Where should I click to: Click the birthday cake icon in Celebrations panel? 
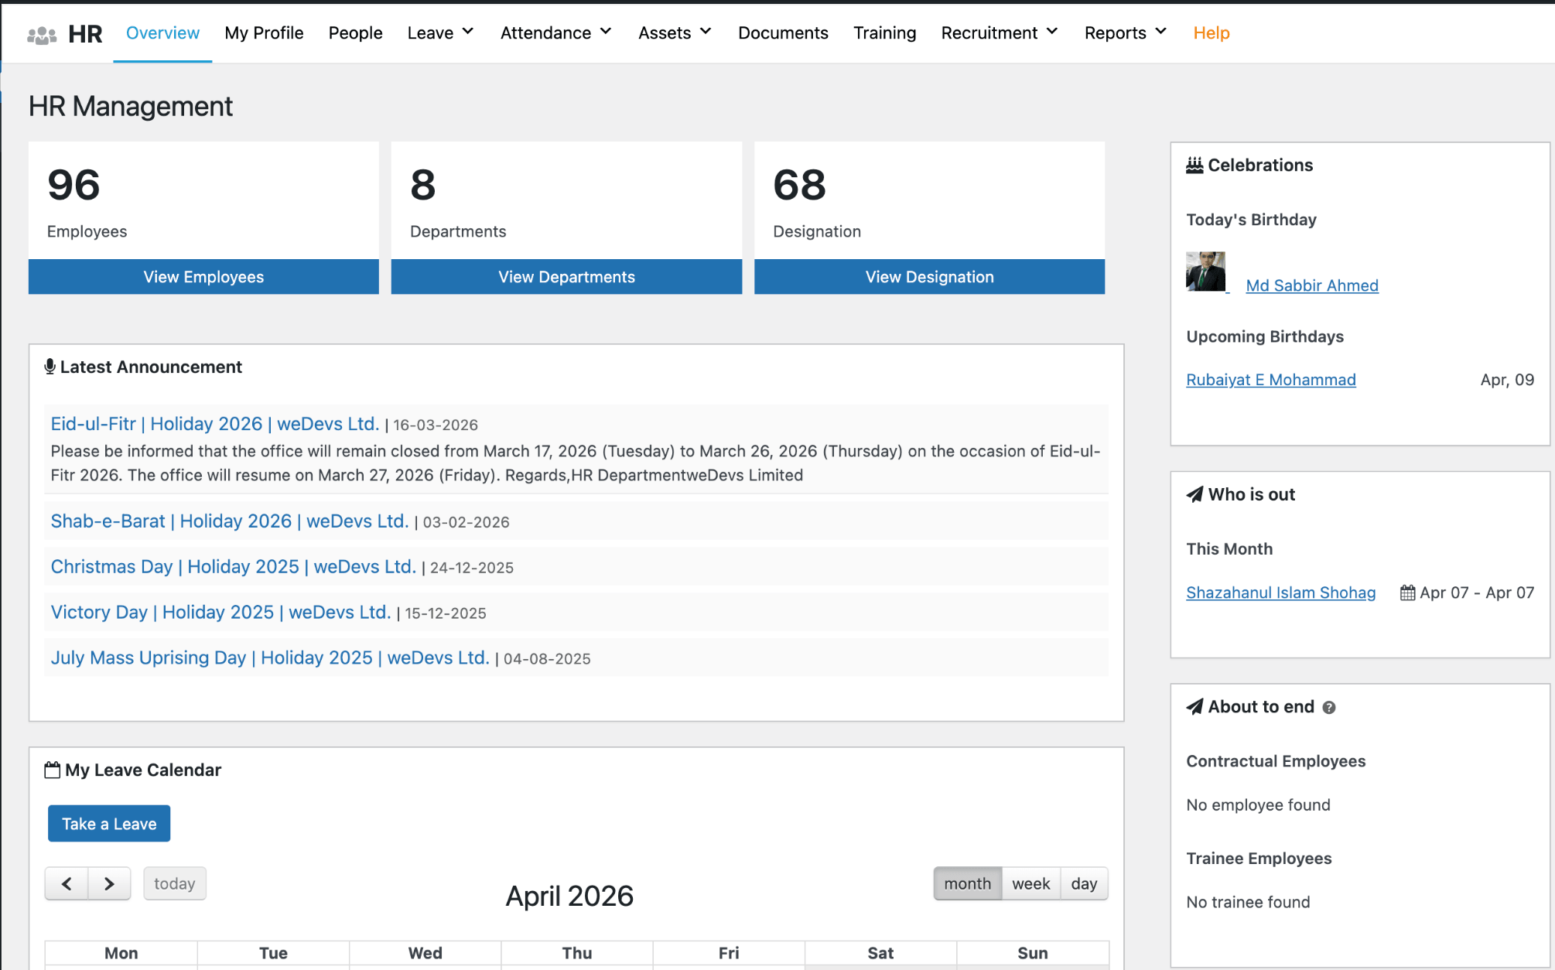(1194, 164)
